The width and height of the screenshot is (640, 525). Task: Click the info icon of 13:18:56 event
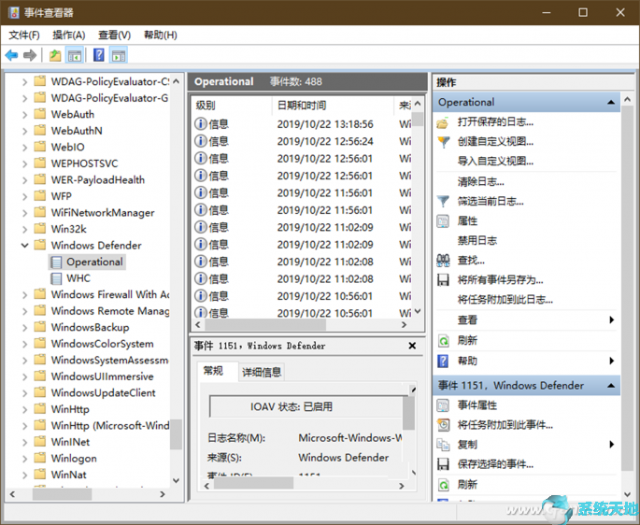tap(200, 123)
